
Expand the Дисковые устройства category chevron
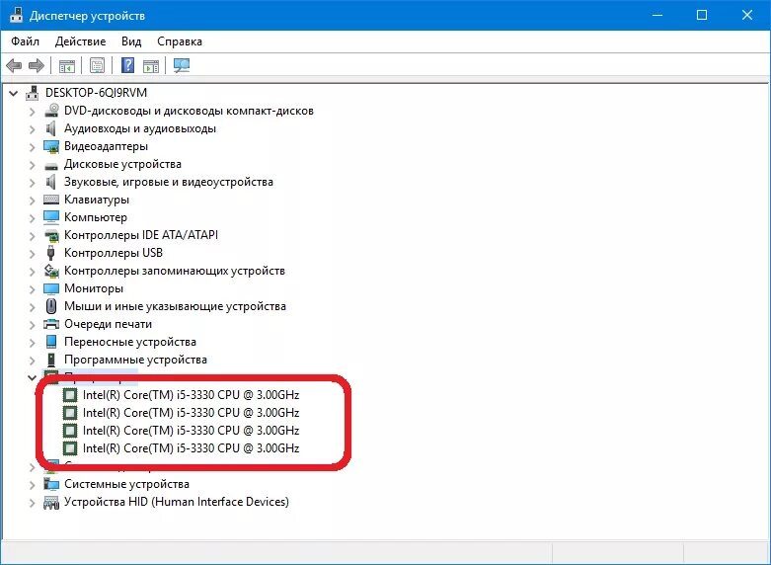(x=32, y=165)
